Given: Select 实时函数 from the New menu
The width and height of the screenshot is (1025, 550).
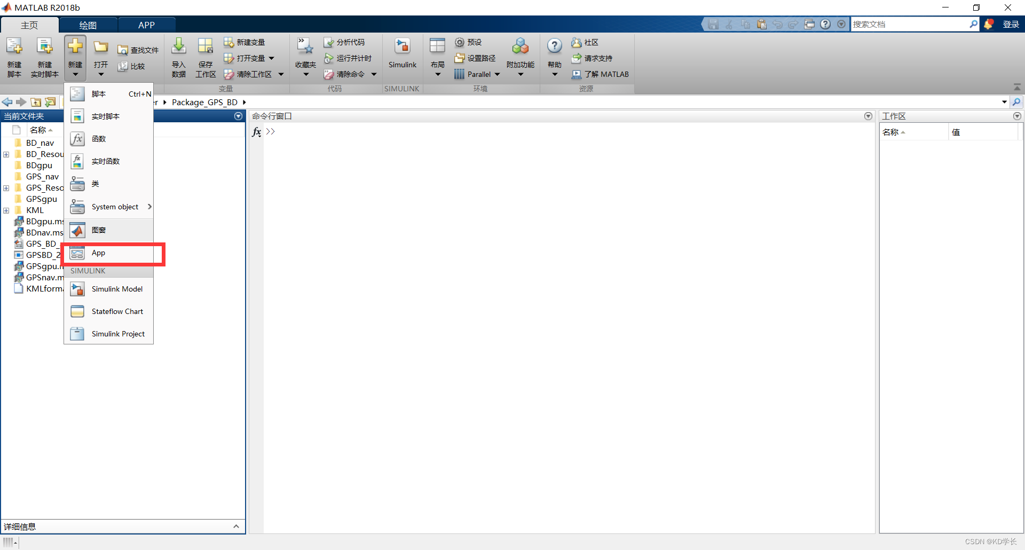Looking at the screenshot, I should coord(109,161).
